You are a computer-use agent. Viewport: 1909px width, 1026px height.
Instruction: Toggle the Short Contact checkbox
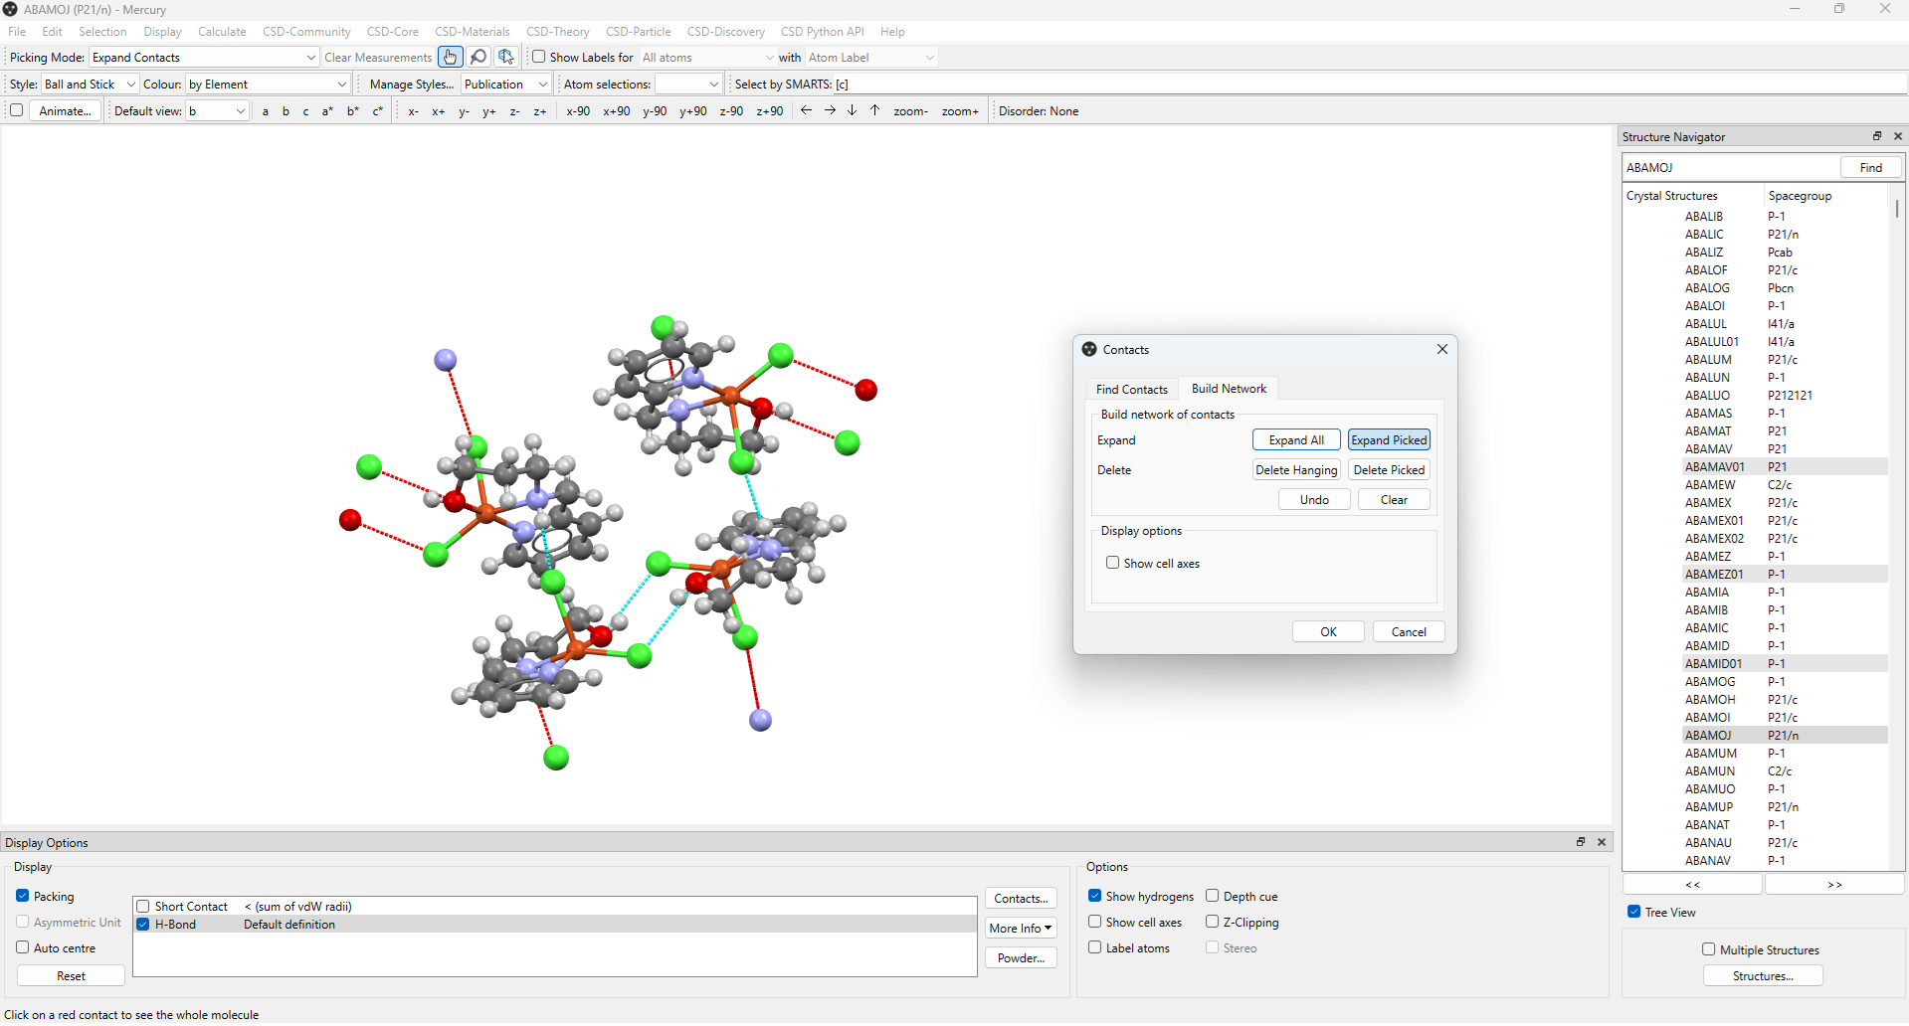pyautogui.click(x=143, y=907)
